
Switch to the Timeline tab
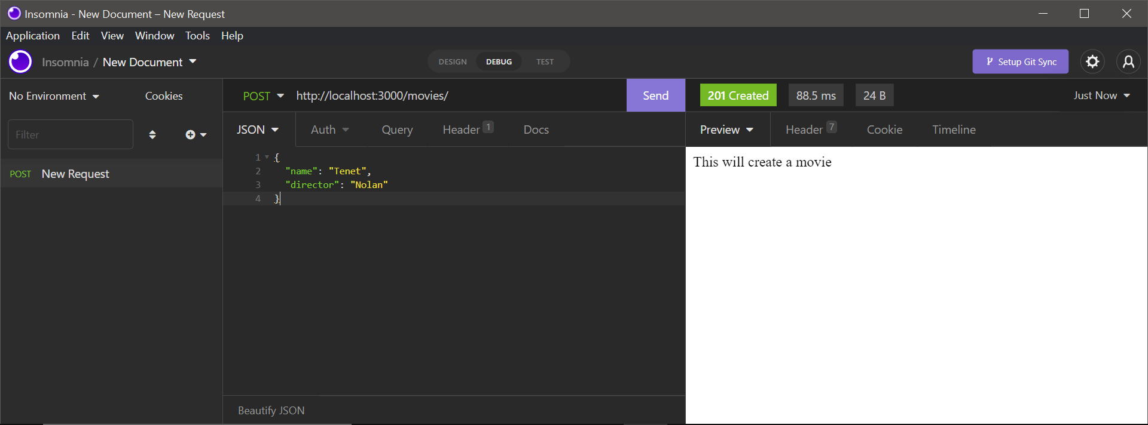coord(954,130)
